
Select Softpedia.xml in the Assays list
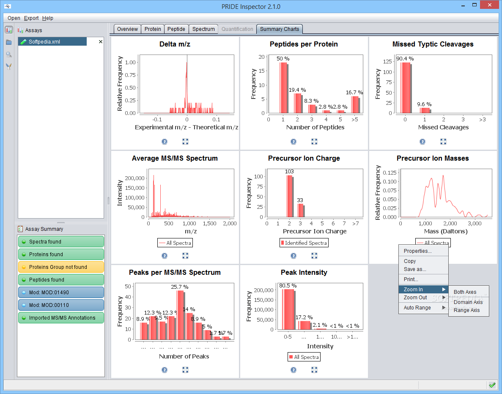(x=52, y=41)
